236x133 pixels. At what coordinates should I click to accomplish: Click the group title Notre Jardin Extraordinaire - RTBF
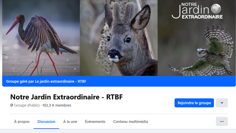point(67,97)
